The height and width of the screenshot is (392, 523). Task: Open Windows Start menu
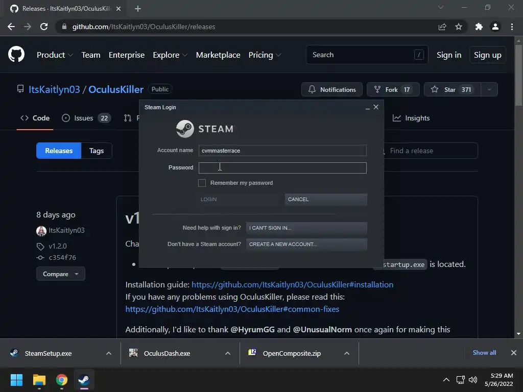[17, 380]
